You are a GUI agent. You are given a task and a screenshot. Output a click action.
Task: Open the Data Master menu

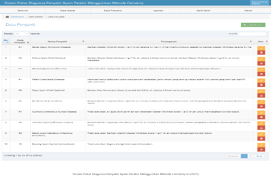pos(68,11)
